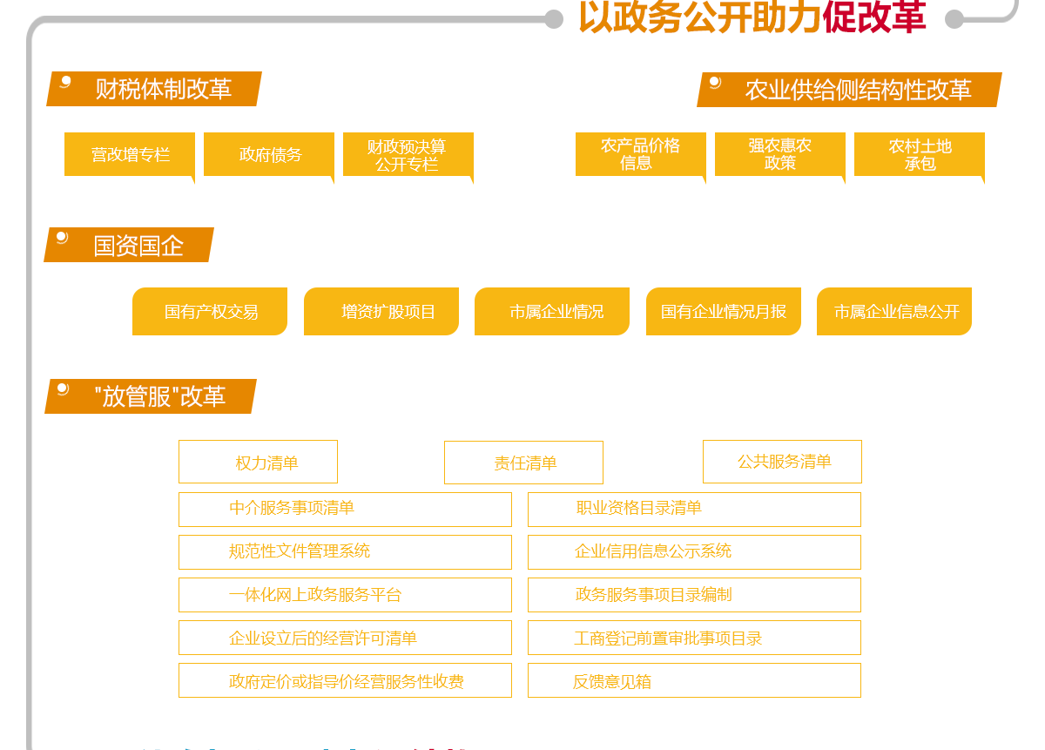This screenshot has width=1045, height=750.
Task: Click the 责任清单 box
Action: pyautogui.click(x=523, y=463)
